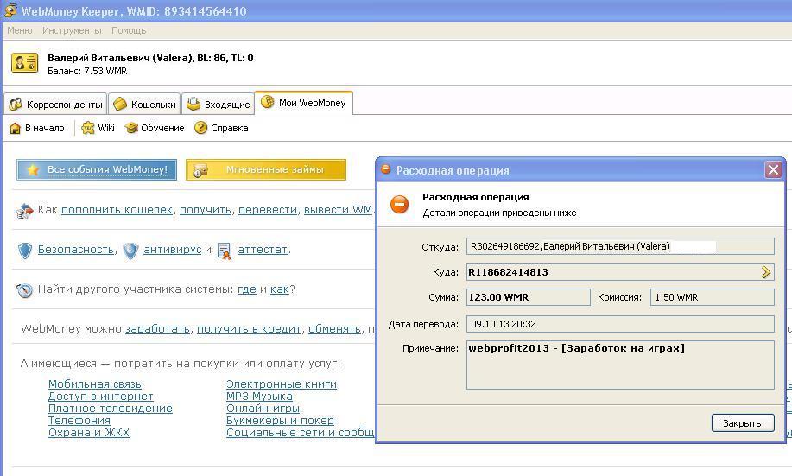Click the blue shield icon beside Безопасность
This screenshot has width=792, height=476.
[25, 251]
